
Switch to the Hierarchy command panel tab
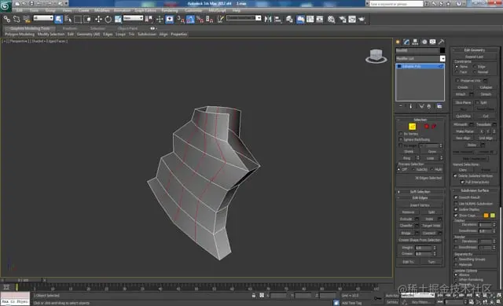tap(415, 42)
